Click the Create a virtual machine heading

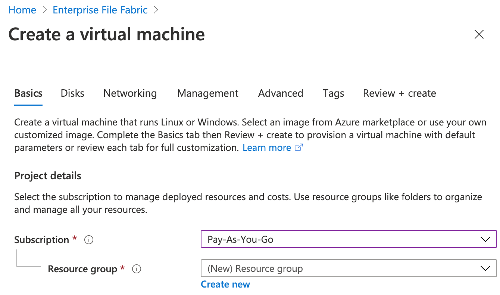107,34
